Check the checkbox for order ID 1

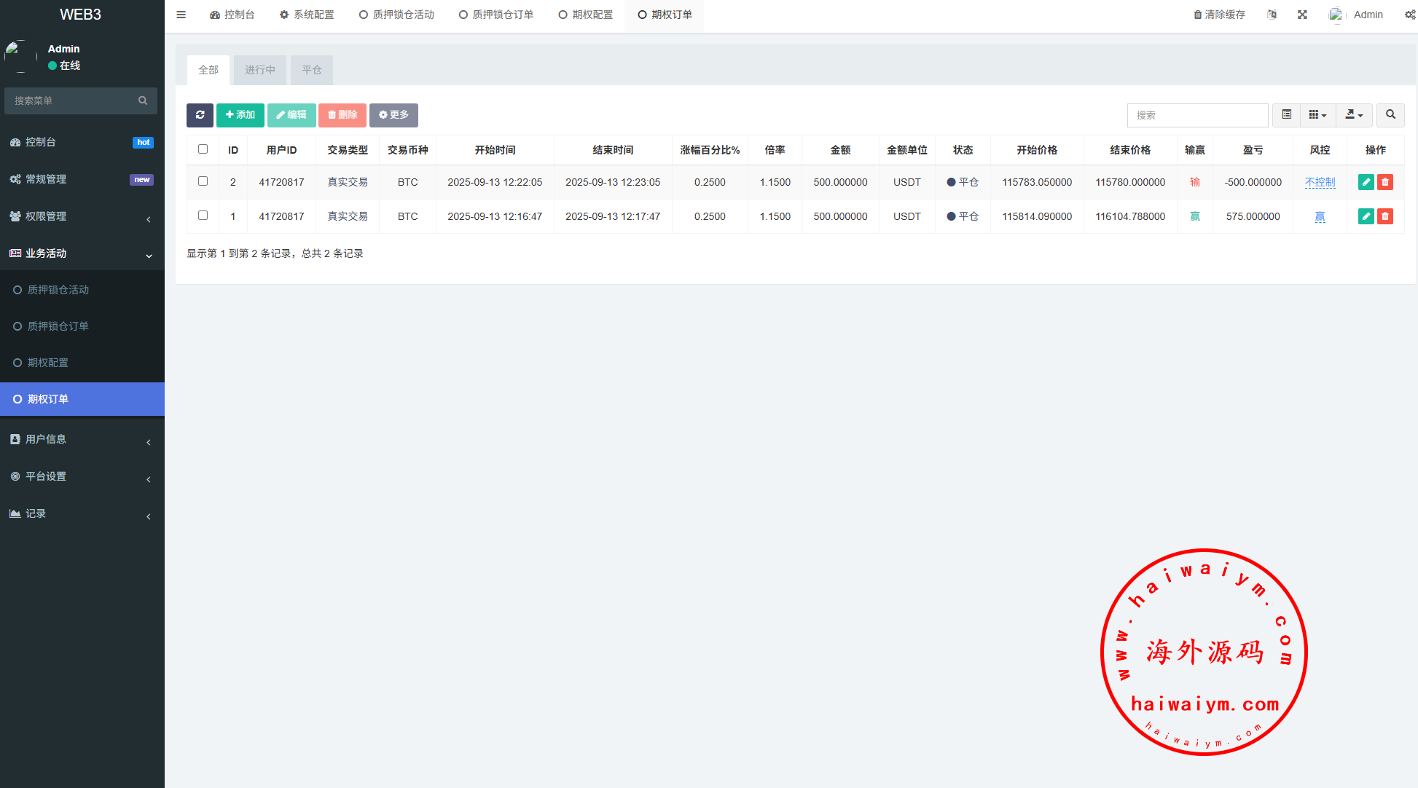coord(203,216)
